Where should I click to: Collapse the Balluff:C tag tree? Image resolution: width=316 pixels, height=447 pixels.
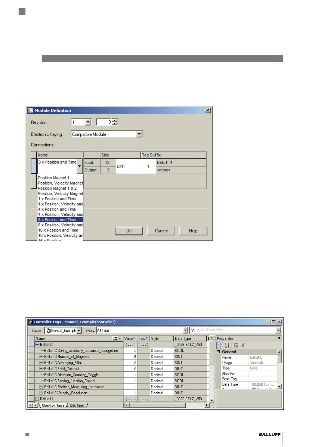(x=37, y=345)
